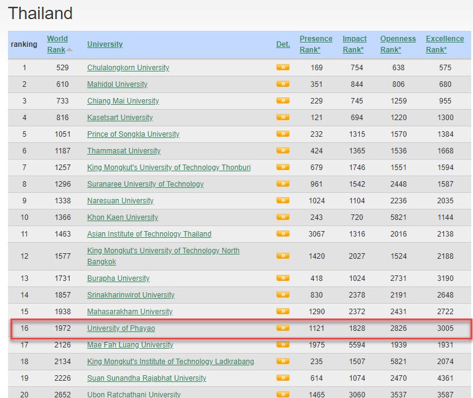473x398 pixels.
Task: Open details icon for KMUT North Bangkok row
Action: [x=283, y=256]
